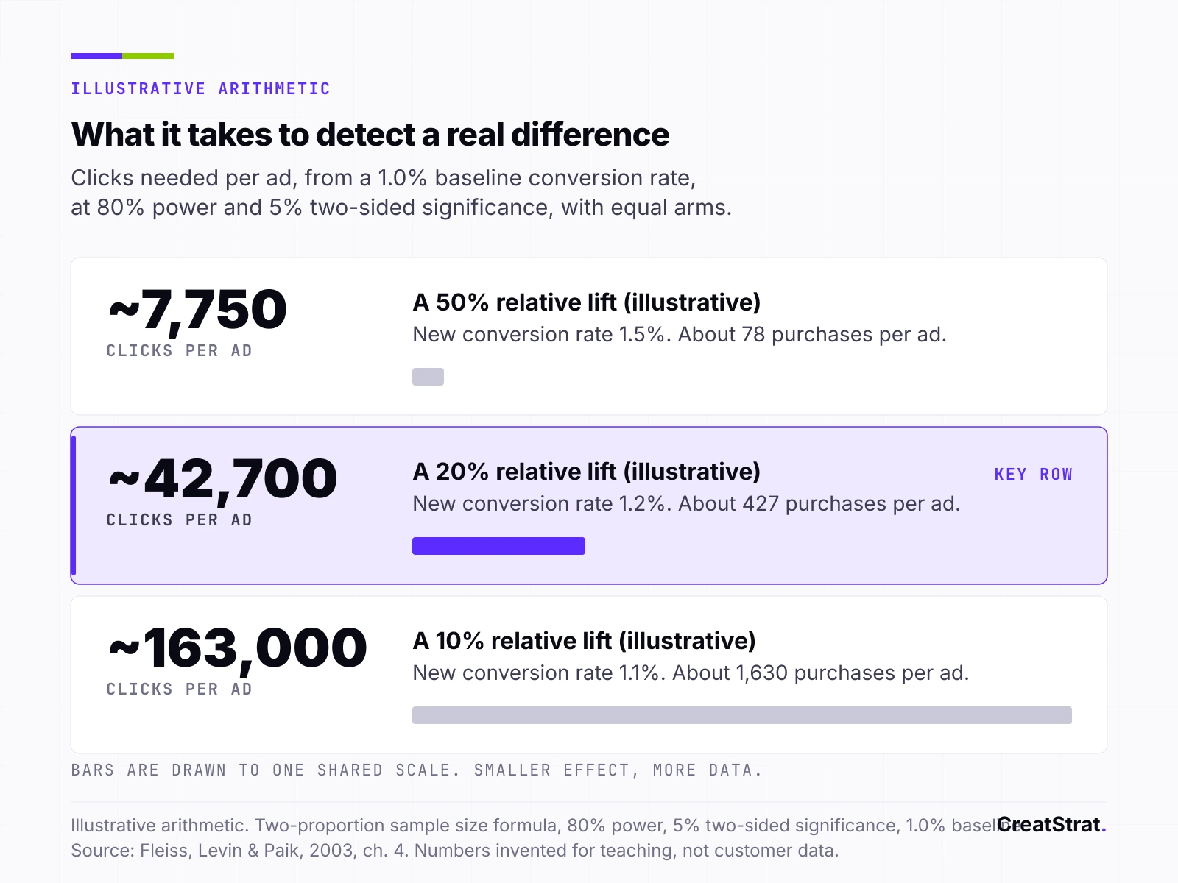The height and width of the screenshot is (883, 1178).
Task: Select the ~163,000 clicks figure
Action: point(237,648)
